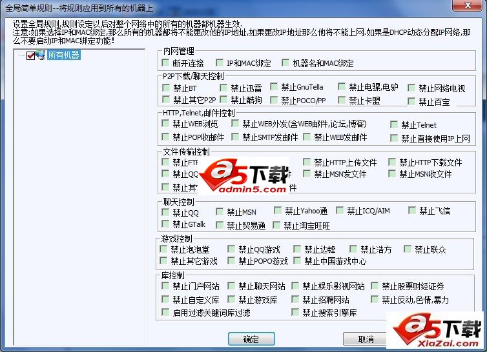Check 禁止淘宝旺旺 checkbox
The height and width of the screenshot is (352, 487).
pyautogui.click(x=276, y=225)
